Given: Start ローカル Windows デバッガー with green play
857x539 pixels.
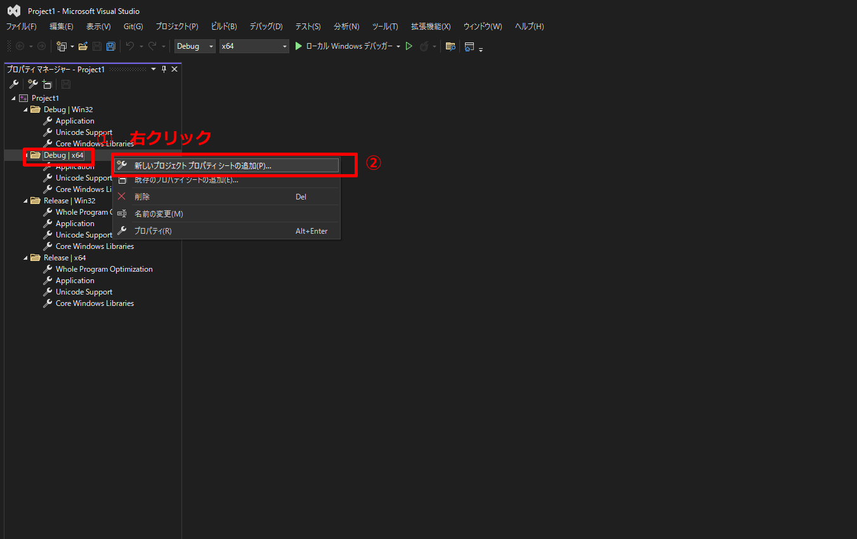Looking at the screenshot, I should click(299, 46).
